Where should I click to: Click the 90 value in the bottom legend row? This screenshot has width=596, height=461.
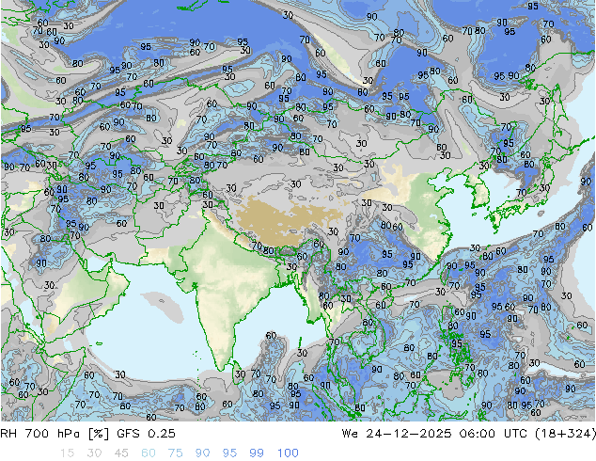[x=203, y=453]
